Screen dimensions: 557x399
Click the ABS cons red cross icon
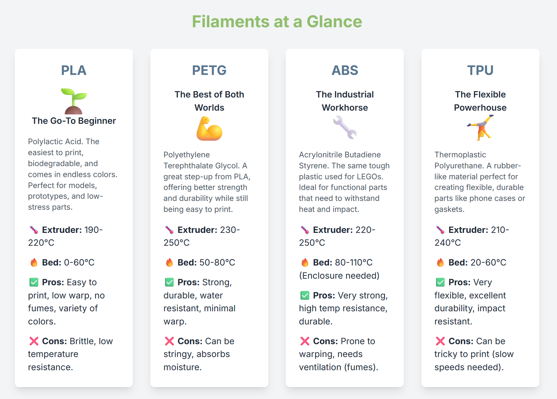click(x=305, y=341)
